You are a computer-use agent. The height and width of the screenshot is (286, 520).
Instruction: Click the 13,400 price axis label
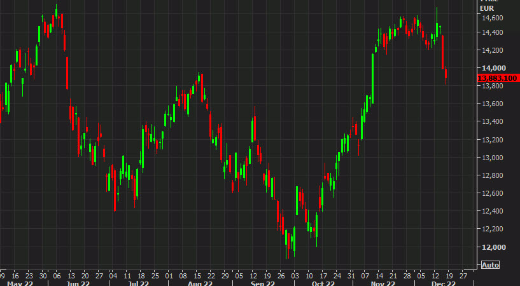491,122
